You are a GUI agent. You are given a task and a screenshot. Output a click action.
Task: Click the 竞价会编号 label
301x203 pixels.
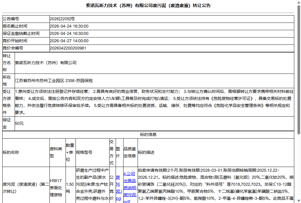(13, 48)
